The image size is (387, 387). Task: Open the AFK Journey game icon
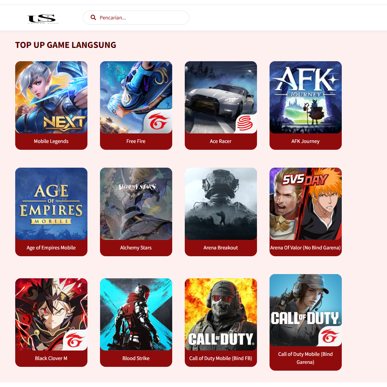point(306,97)
